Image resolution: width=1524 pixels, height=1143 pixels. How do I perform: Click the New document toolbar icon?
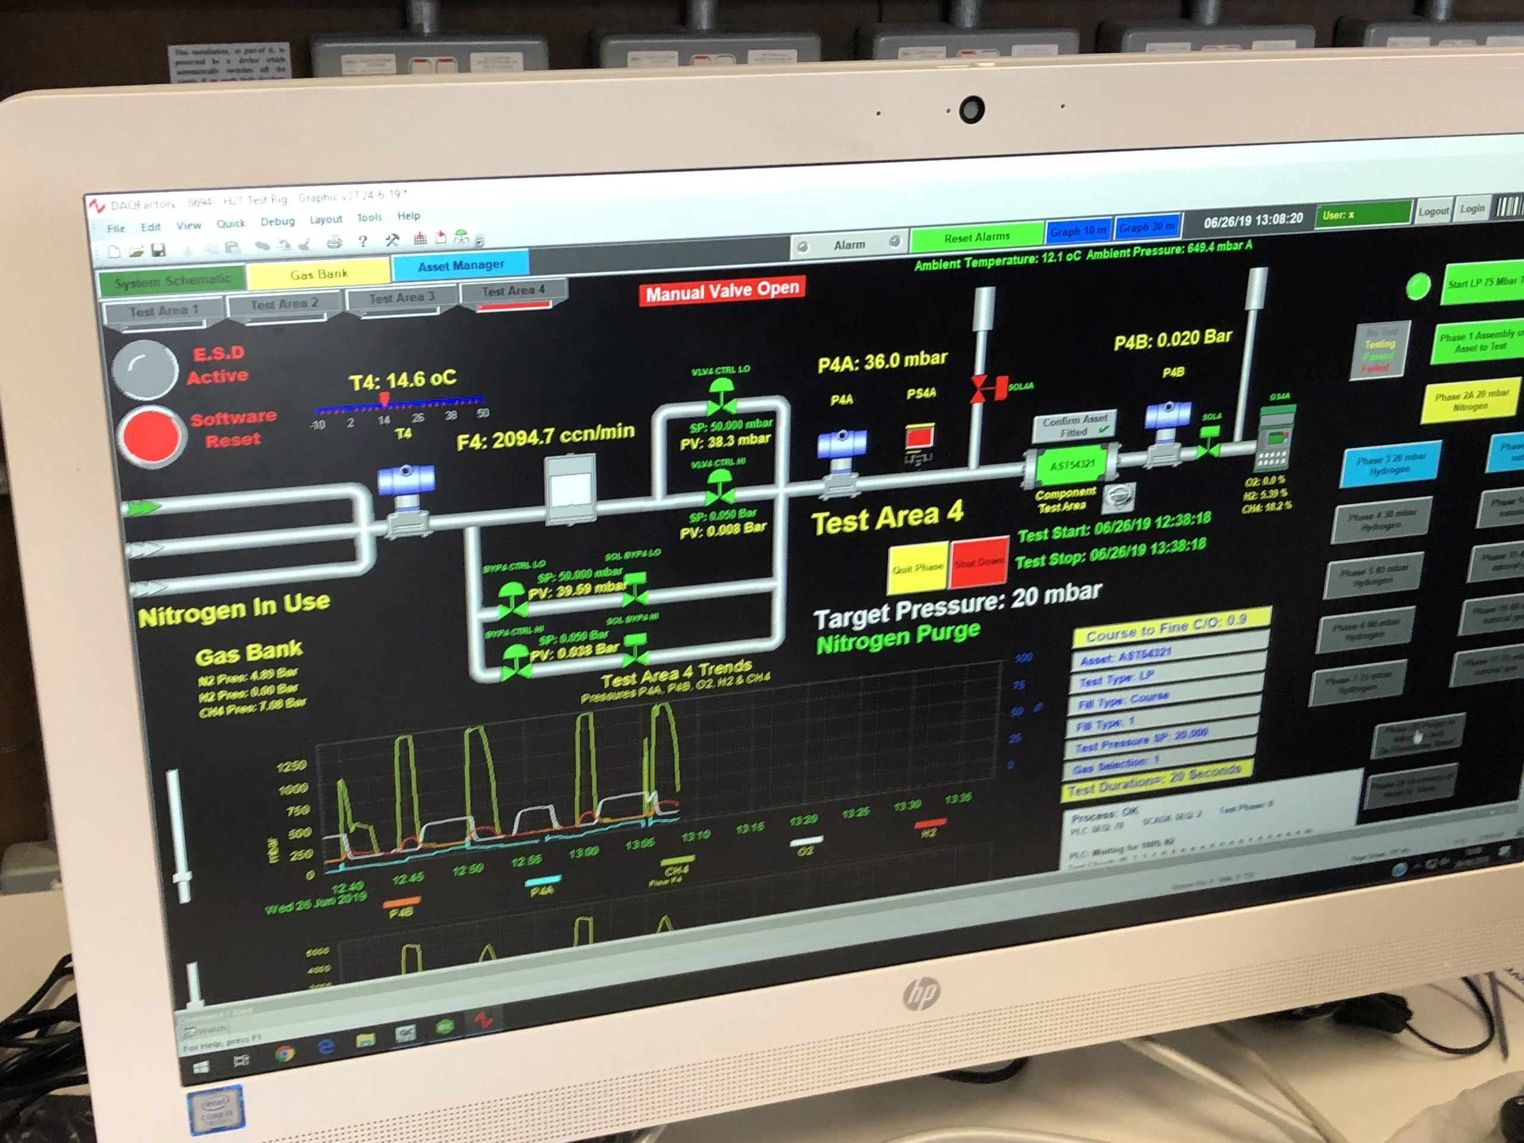coord(114,252)
